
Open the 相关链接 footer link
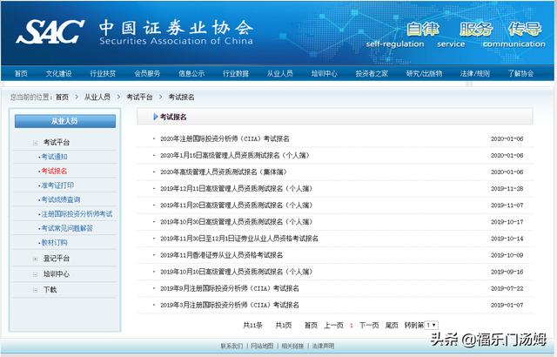point(292,346)
